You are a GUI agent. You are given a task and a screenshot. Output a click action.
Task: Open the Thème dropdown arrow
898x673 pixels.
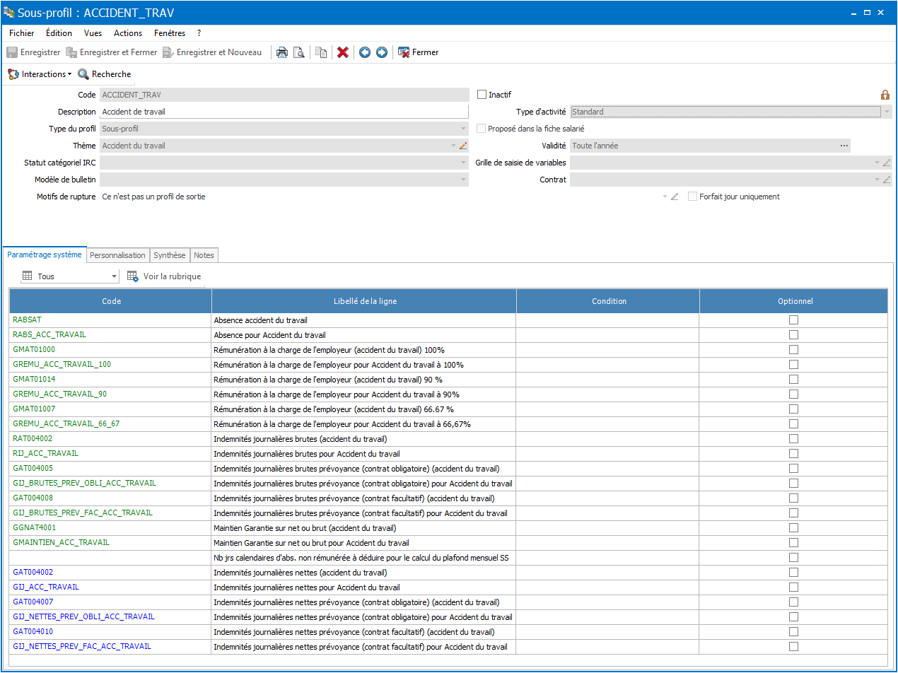tap(454, 146)
